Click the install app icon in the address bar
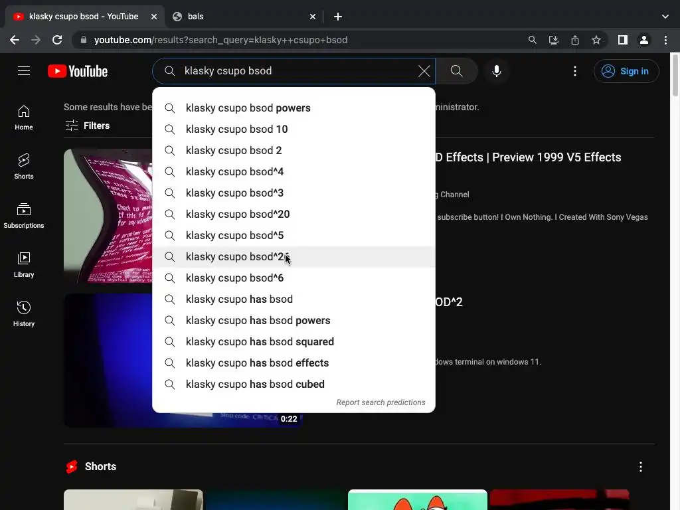The height and width of the screenshot is (510, 680). click(x=553, y=40)
